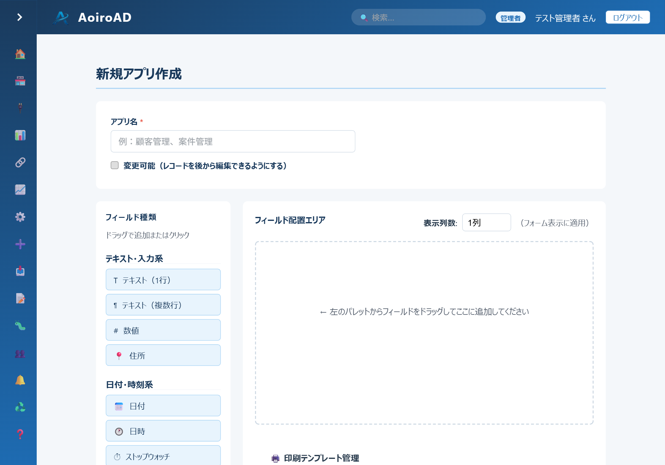Open the notification bell icon in sidebar
The height and width of the screenshot is (465, 665).
(x=20, y=380)
